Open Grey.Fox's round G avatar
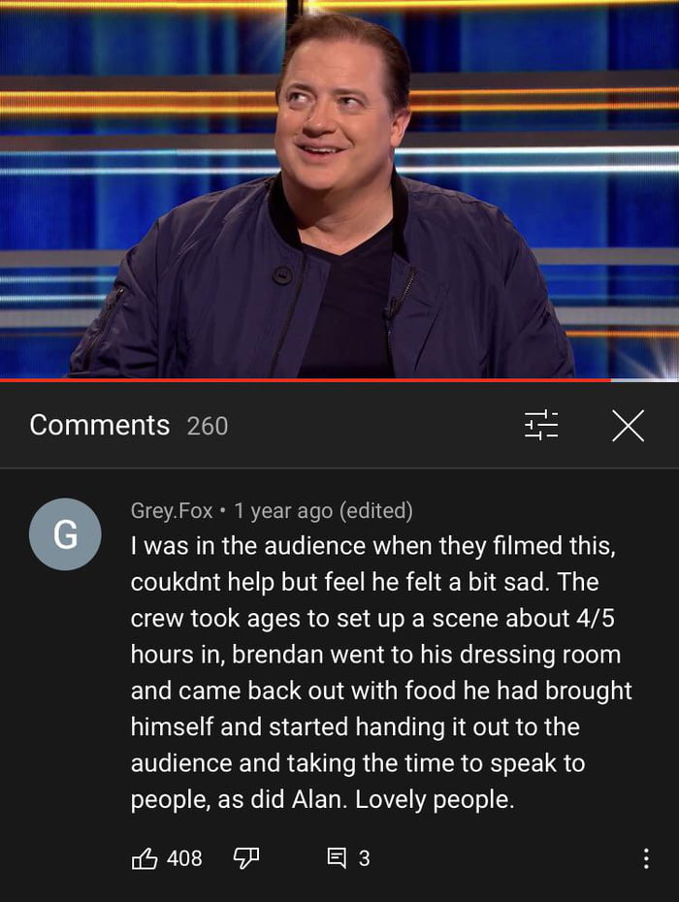Screen dimensions: 679x902 click(65, 534)
